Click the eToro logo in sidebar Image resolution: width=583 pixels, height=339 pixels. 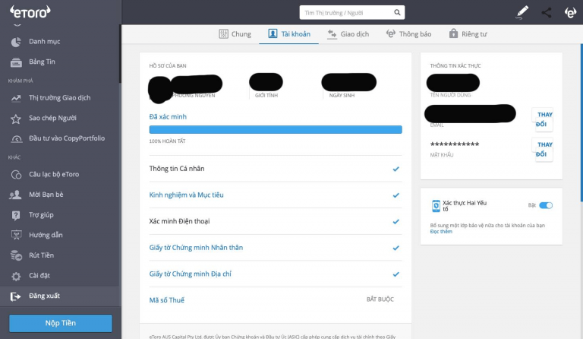(30, 12)
